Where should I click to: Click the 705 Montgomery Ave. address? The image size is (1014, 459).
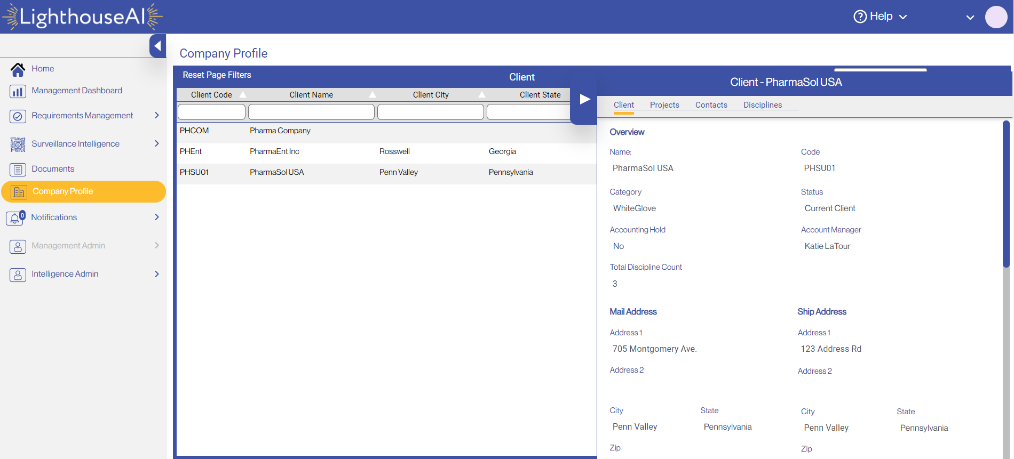pos(655,349)
